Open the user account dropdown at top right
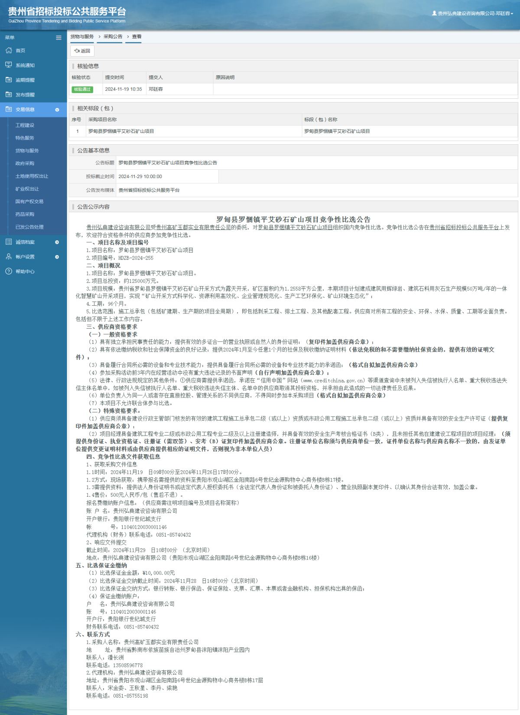520x715 pixels. point(473,13)
